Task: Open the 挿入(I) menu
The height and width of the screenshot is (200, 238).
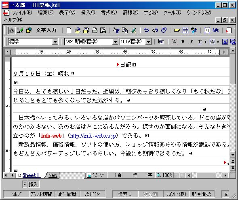Action: [x=88, y=13]
